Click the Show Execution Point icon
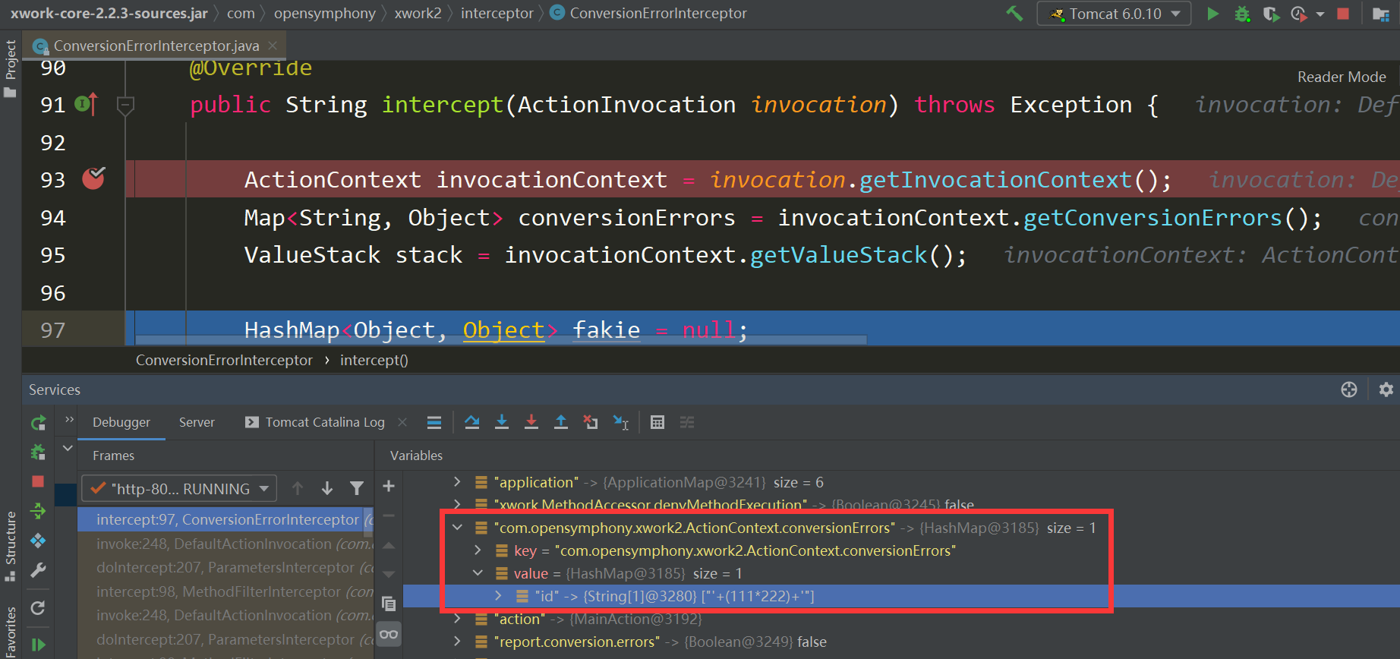Image resolution: width=1400 pixels, height=659 pixels. 434,423
